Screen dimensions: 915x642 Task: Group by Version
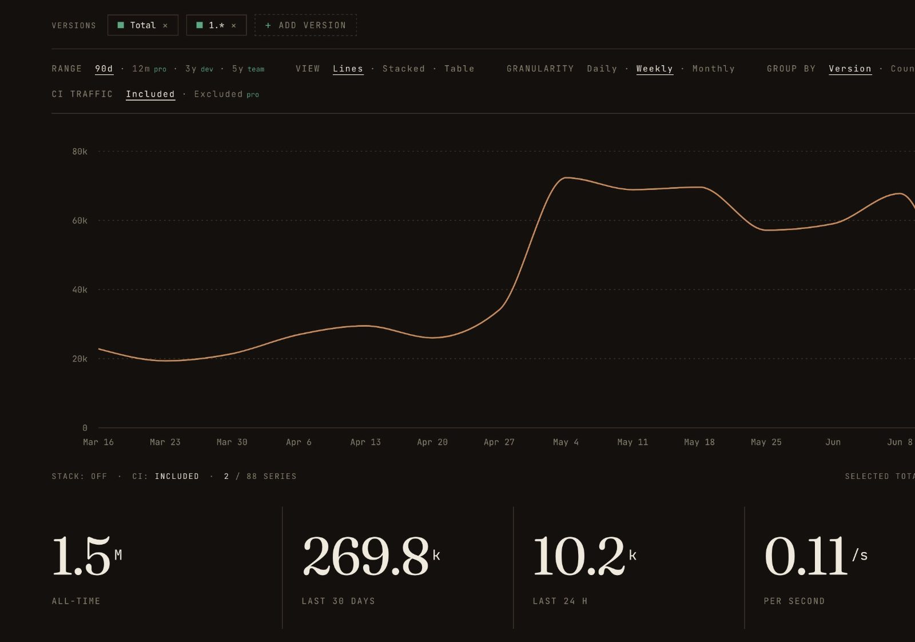click(x=850, y=69)
